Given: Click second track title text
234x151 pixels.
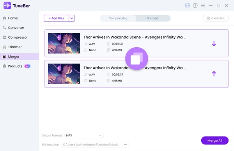Looking at the screenshot, I should (135, 68).
